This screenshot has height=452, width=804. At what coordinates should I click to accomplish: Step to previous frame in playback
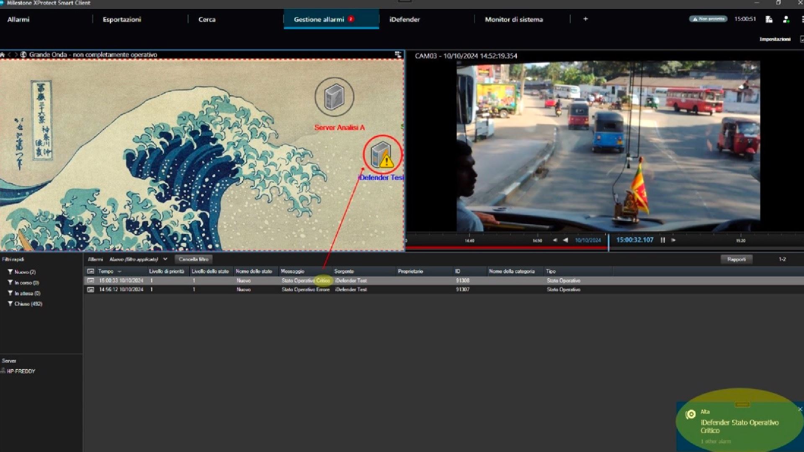555,240
